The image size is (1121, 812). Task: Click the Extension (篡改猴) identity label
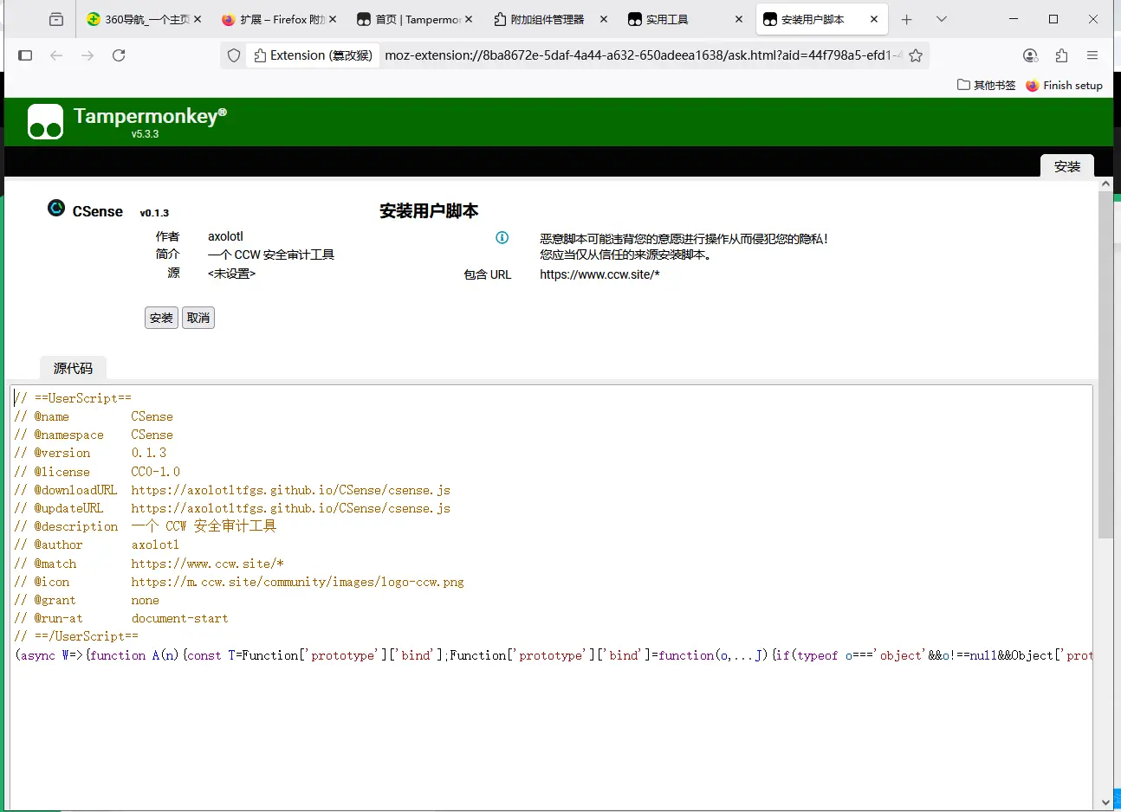coord(313,55)
